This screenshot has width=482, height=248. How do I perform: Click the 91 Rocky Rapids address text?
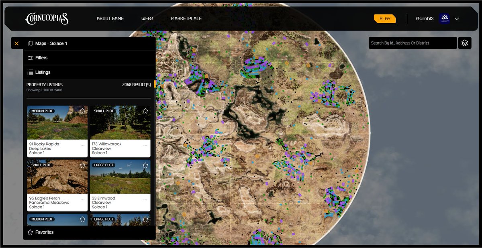[44, 144]
